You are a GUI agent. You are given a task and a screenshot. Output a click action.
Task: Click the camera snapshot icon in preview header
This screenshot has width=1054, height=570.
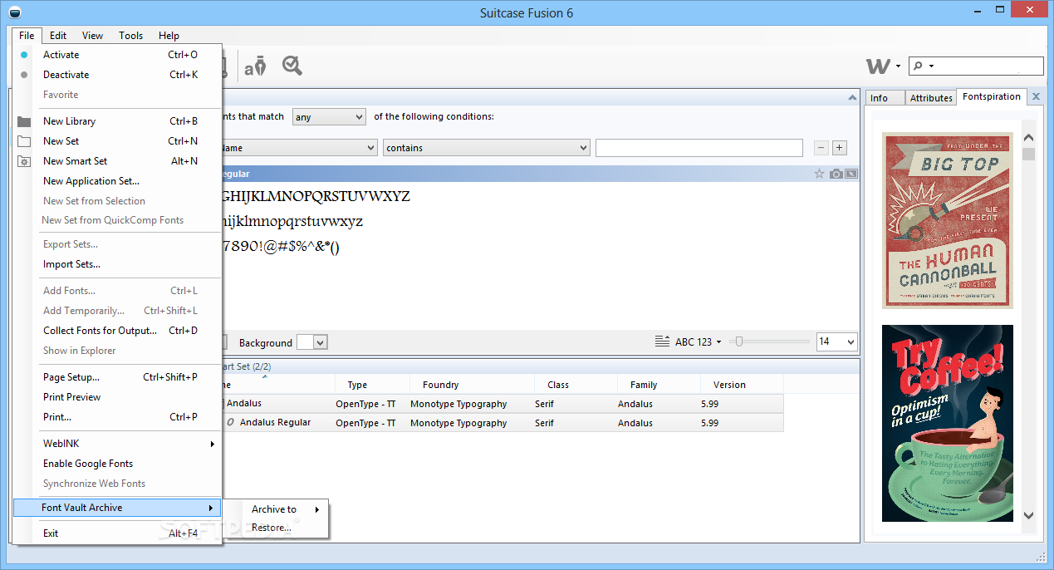[836, 174]
